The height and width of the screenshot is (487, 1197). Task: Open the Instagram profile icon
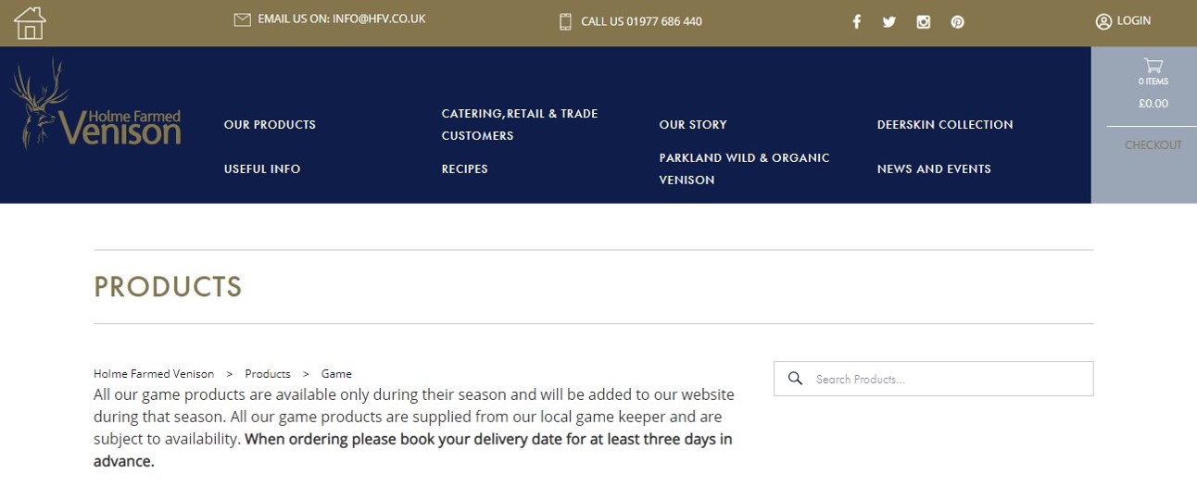924,22
